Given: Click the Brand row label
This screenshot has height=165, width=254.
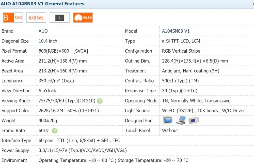Looking at the screenshot, I should [7, 31].
